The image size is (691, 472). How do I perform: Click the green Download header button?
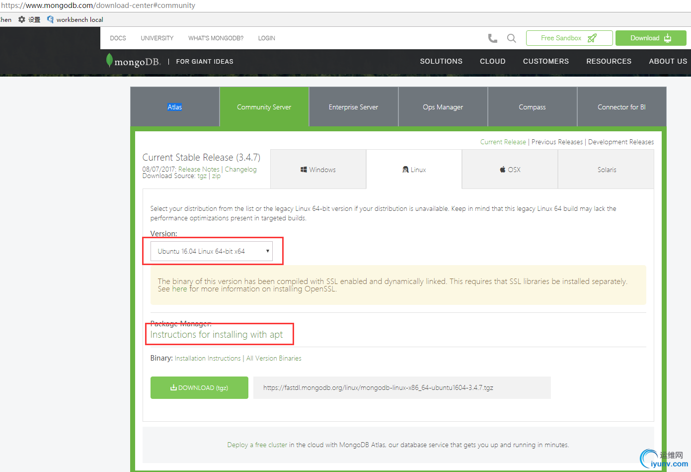[651, 38]
